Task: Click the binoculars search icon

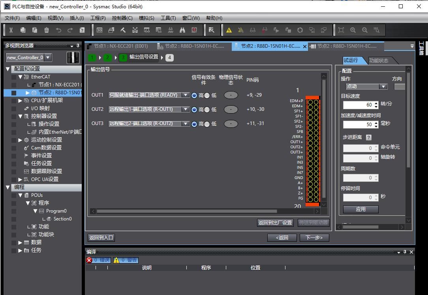Action: [x=182, y=30]
